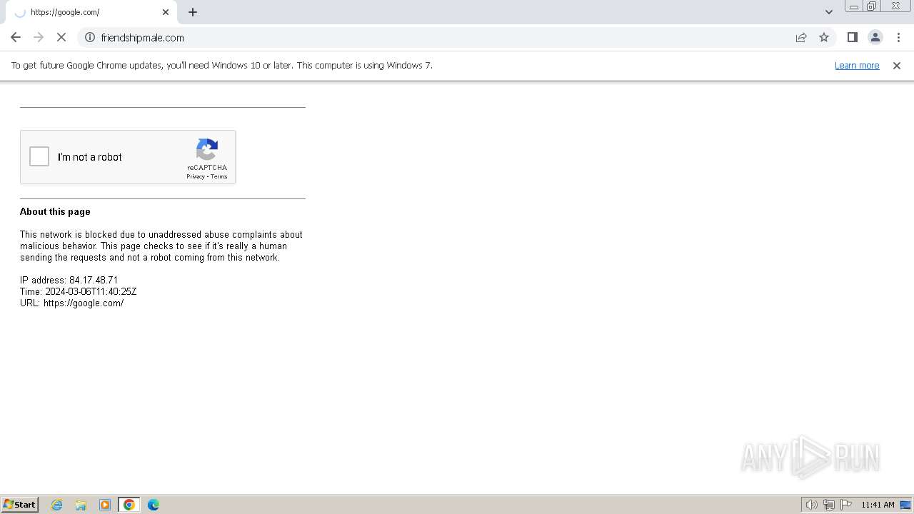The image size is (914, 514).
Task: Stop loading the page
Action: (61, 37)
